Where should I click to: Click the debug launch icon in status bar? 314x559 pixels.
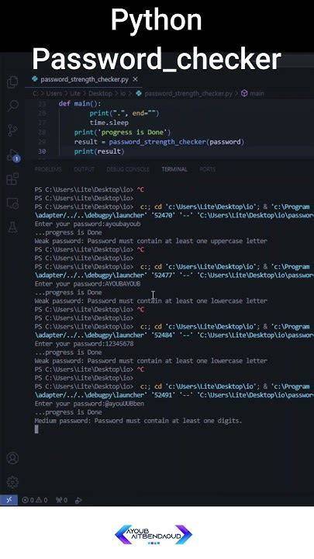click(x=78, y=500)
